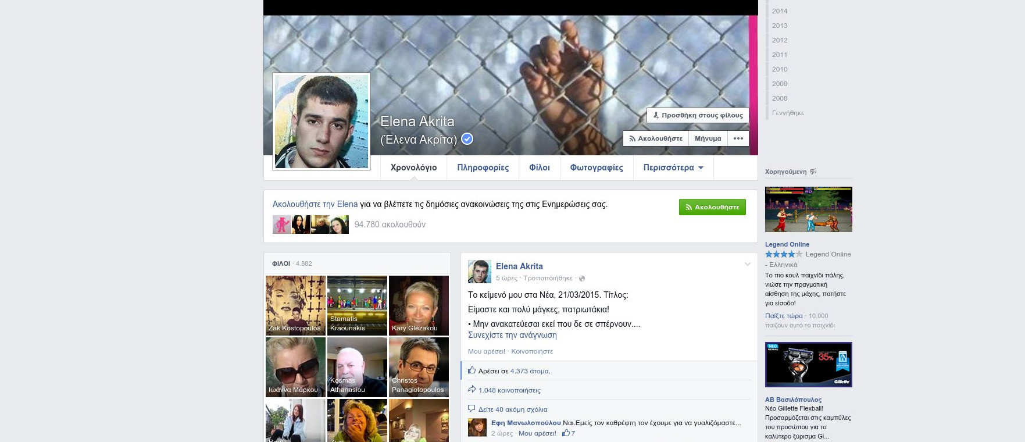Click Τροποποιήθηκε edit history link
The width and height of the screenshot is (1025, 442).
click(x=548, y=278)
